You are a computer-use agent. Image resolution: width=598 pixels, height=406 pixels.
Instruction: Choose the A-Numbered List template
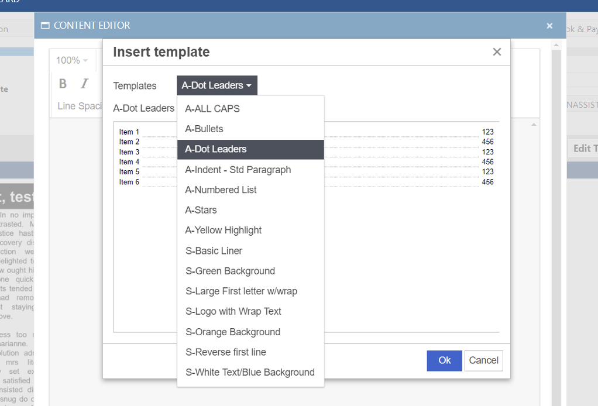[x=221, y=190]
